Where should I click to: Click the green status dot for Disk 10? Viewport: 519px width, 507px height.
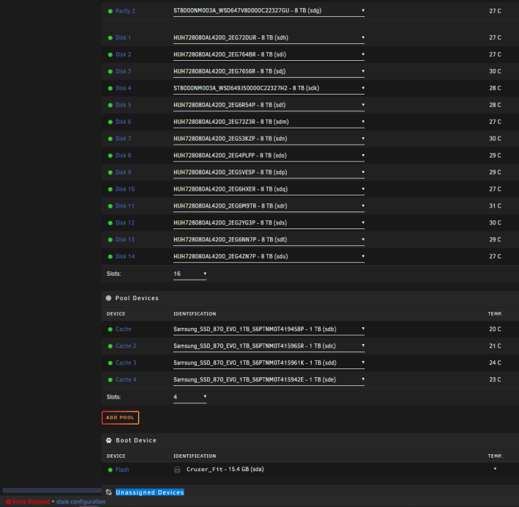click(110, 189)
